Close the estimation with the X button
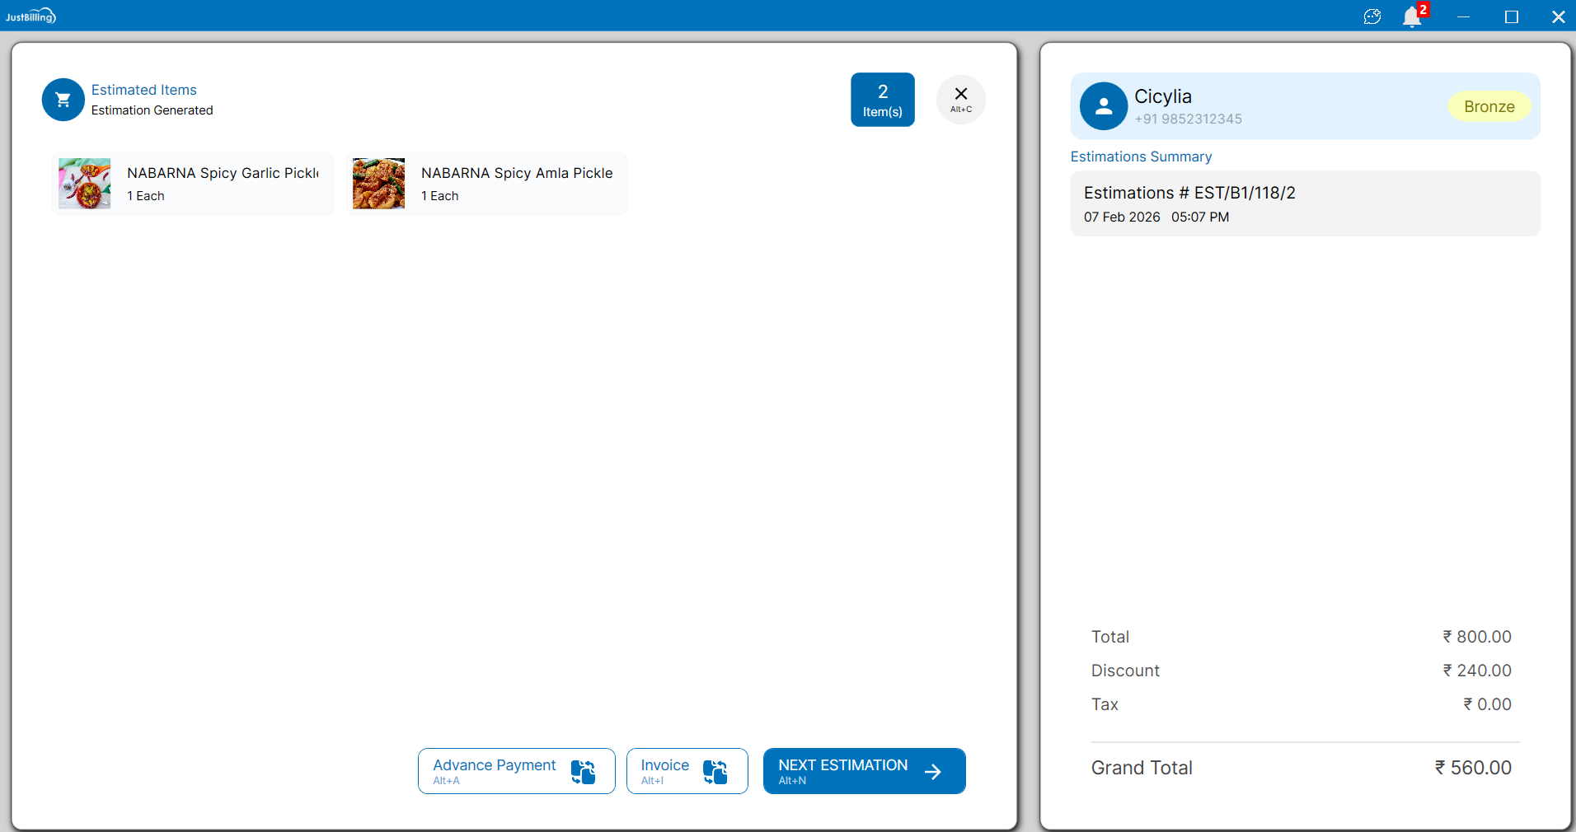 [960, 99]
